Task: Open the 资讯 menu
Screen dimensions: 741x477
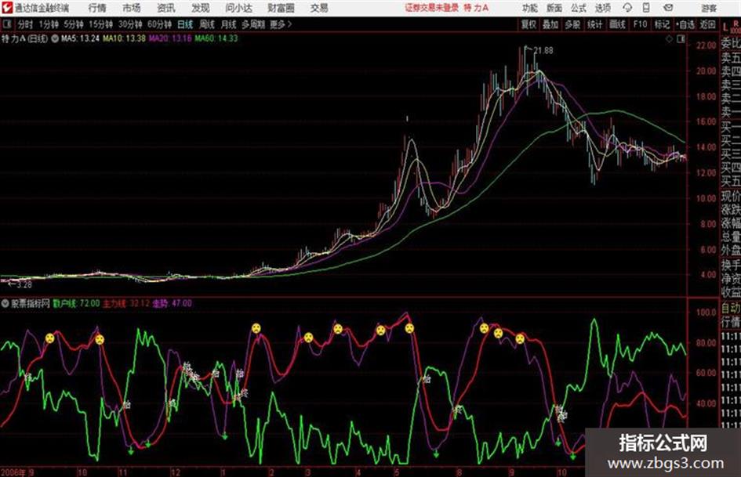Action: coord(166,8)
